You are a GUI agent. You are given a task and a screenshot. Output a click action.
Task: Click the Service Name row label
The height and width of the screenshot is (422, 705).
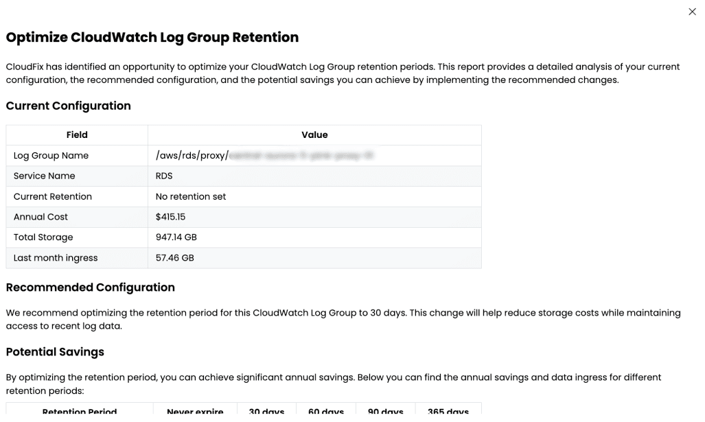[x=44, y=176]
